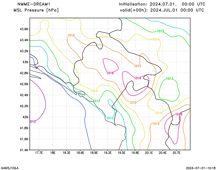Select the 18E longitude label
Viewport: 220px width, 170px height.
coord(53,153)
